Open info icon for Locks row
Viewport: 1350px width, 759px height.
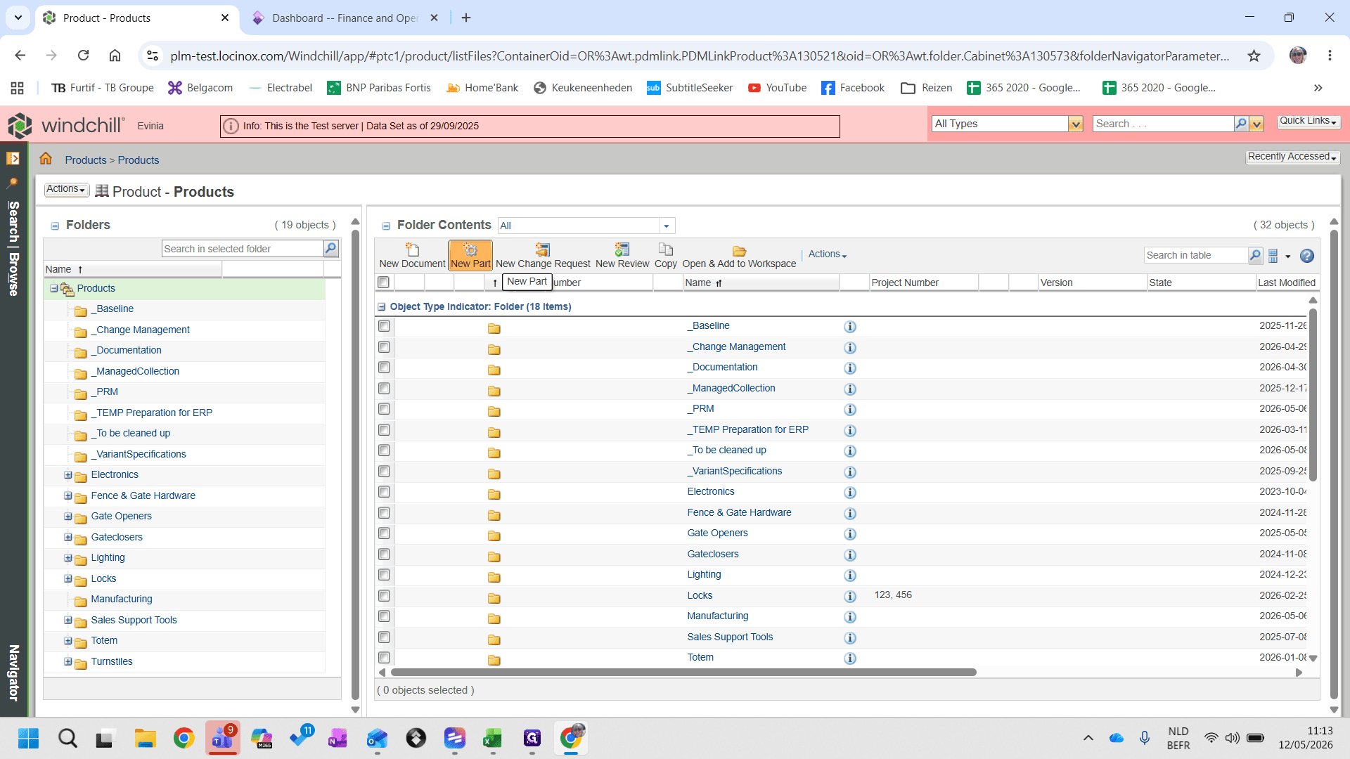[850, 597]
